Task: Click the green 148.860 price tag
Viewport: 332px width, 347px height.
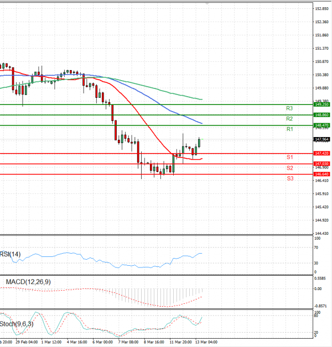Action: point(322,115)
